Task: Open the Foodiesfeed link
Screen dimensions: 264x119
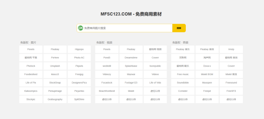Action: (x=31, y=74)
